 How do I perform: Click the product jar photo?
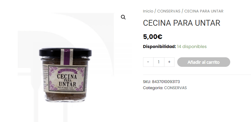click(x=65, y=75)
